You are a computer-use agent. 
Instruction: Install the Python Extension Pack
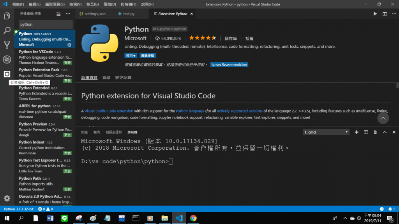67,81
